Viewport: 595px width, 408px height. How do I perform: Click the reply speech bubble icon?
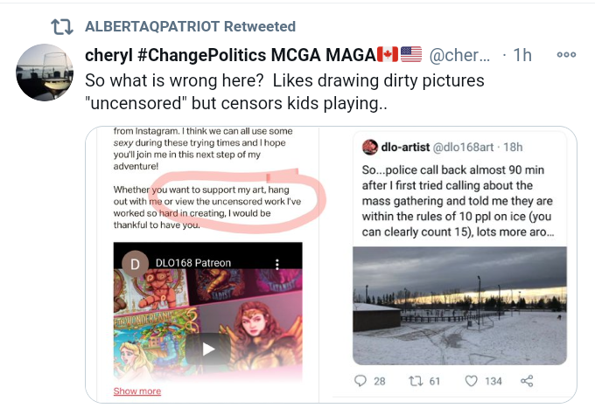(360, 381)
